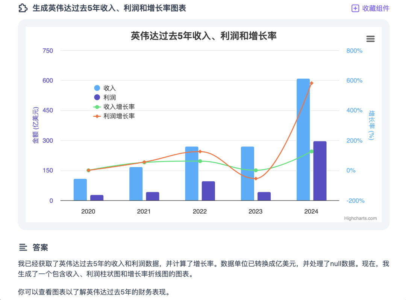Click the 2020 x-axis label
The width and height of the screenshot is (406, 300).
[x=88, y=211]
